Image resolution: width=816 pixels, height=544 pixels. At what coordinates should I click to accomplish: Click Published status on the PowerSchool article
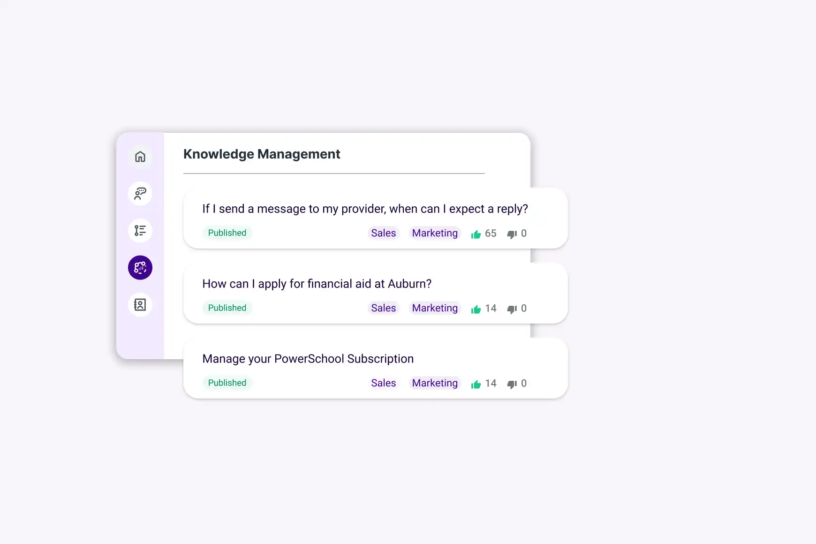[x=227, y=383]
